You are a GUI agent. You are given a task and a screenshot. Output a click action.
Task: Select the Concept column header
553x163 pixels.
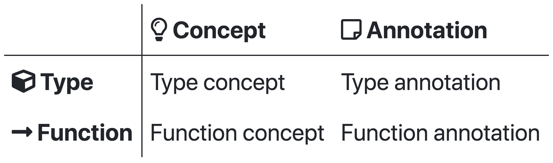point(208,30)
